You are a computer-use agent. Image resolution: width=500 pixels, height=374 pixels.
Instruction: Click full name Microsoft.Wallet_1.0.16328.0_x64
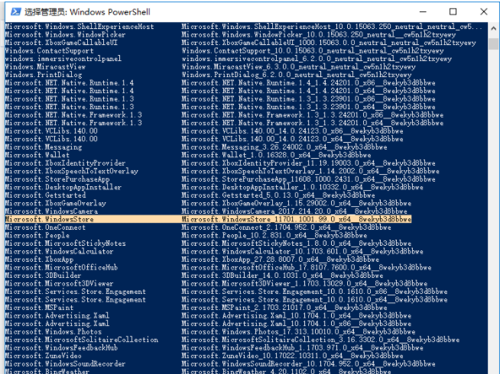coord(277,155)
